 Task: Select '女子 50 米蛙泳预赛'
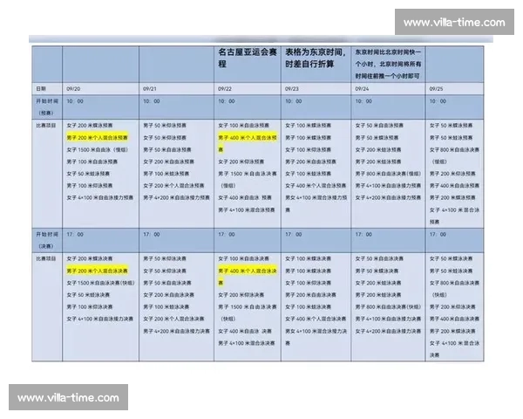[88, 174]
